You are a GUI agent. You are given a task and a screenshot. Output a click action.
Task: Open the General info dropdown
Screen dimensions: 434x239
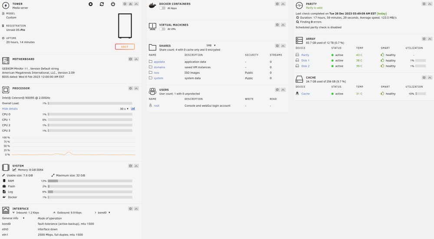pyautogui.click(x=13, y=218)
